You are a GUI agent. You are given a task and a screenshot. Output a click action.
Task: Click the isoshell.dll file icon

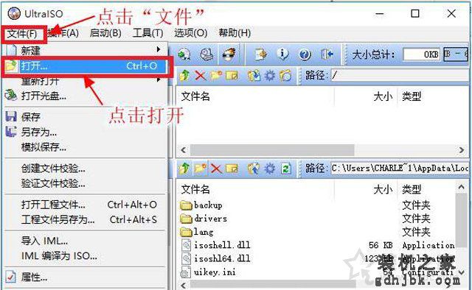click(187, 245)
